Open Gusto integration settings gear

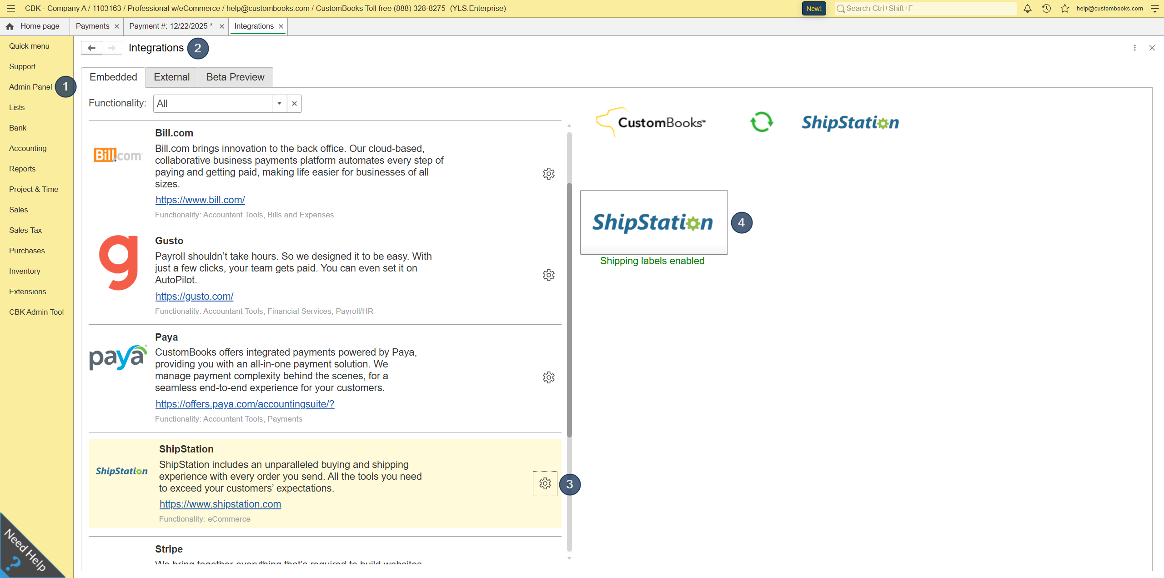[549, 275]
